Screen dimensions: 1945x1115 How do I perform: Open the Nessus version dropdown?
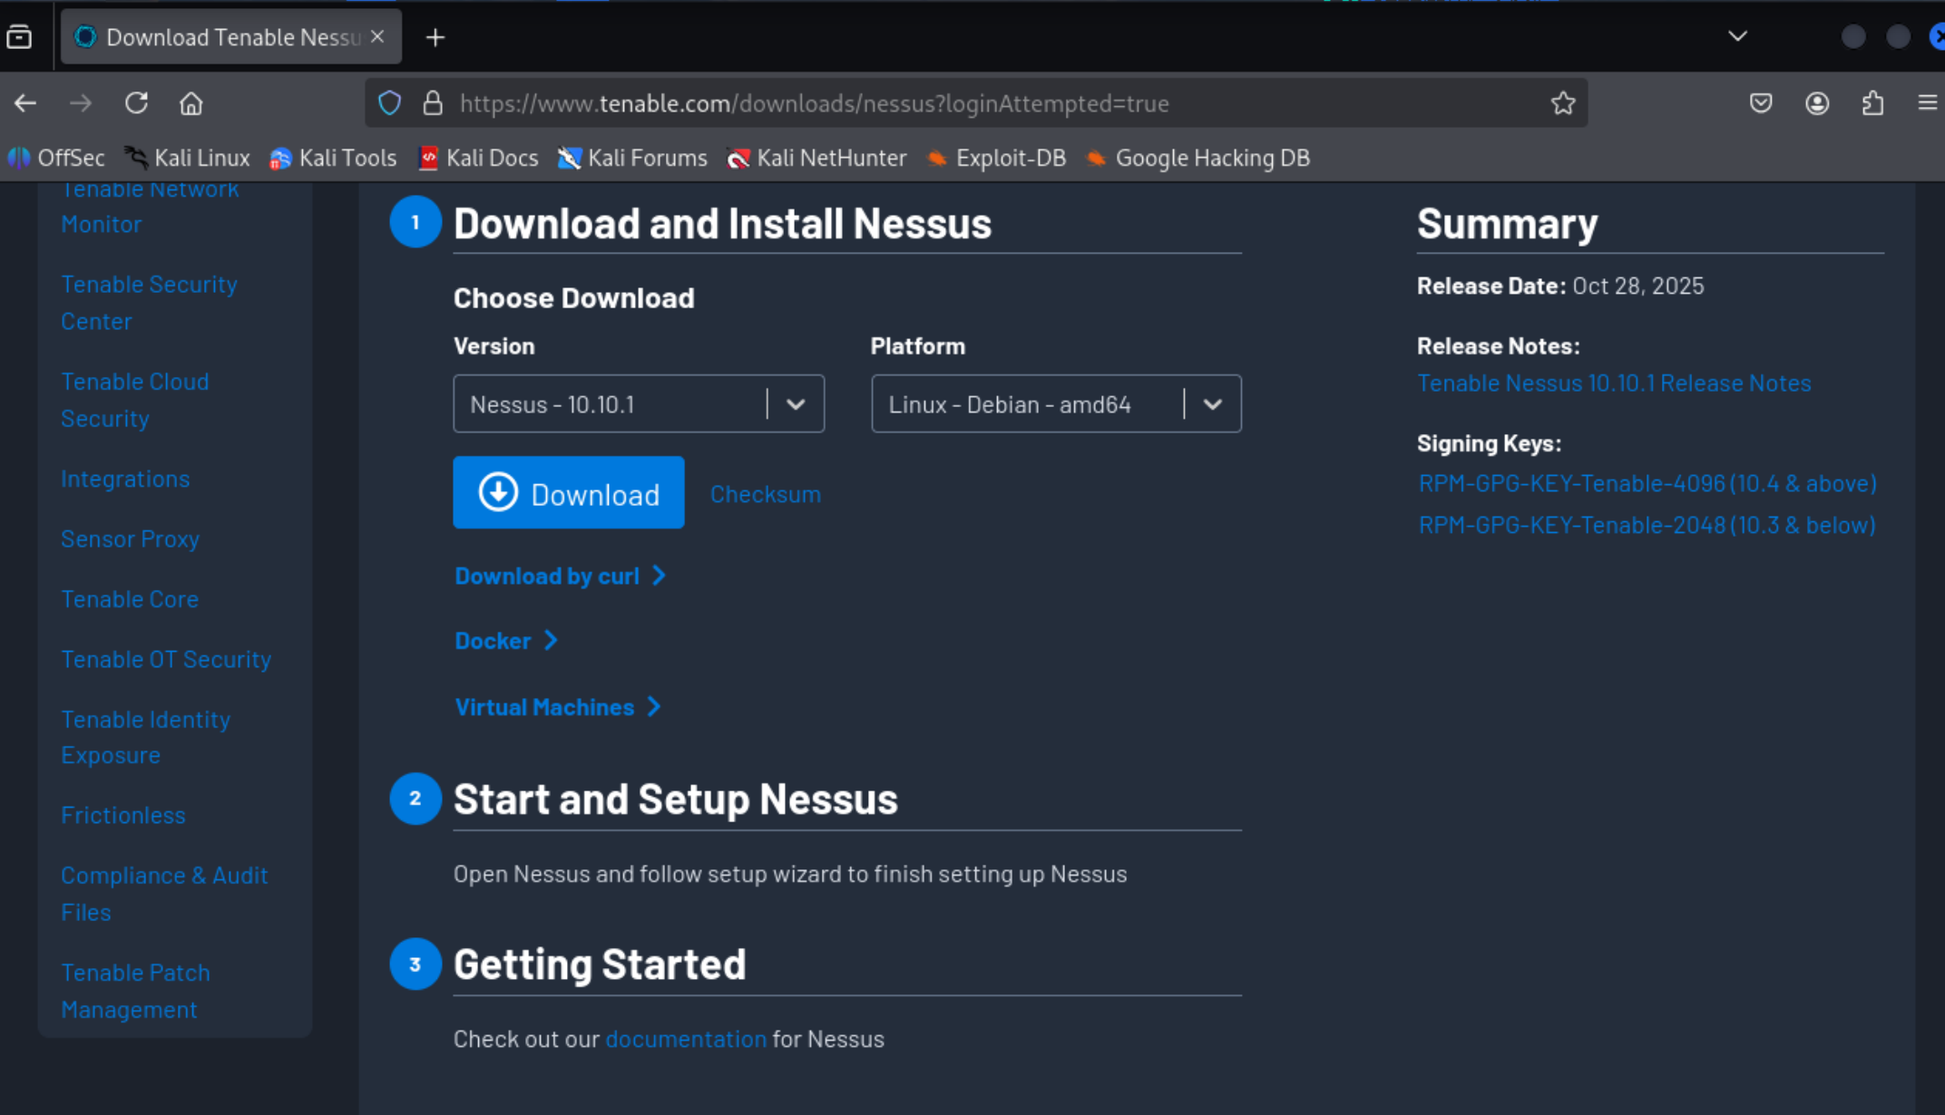pos(639,404)
